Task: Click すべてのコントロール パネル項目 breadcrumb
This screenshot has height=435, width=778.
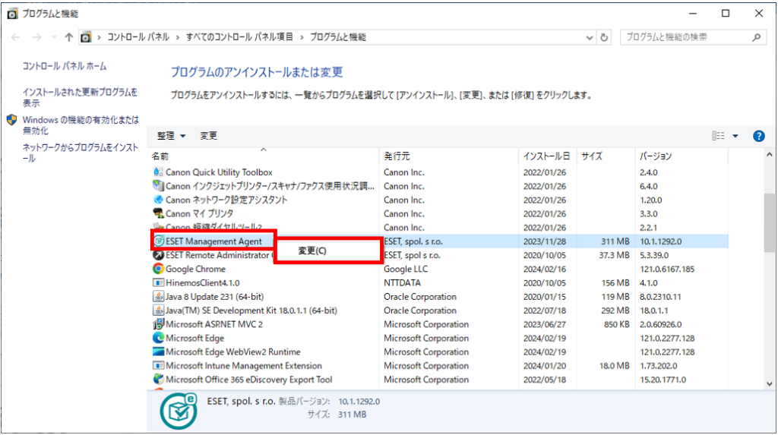Action: (239, 37)
